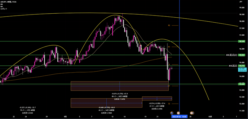The image size is (248, 119).
Task: Click the 2022-09-26 10:00 date label
Action: click(179, 117)
